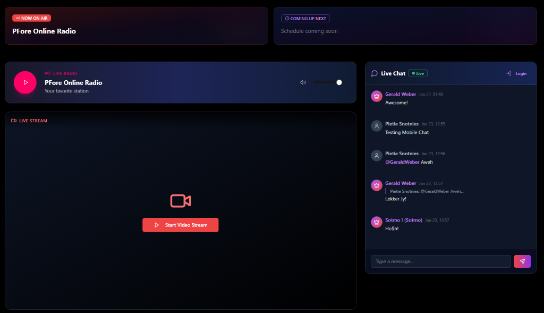Click the 'Your favorite station' subtitle

click(x=66, y=91)
